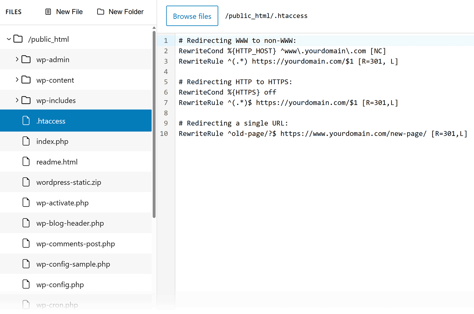Click the index.php file icon
Image resolution: width=474 pixels, height=314 pixels.
(26, 141)
